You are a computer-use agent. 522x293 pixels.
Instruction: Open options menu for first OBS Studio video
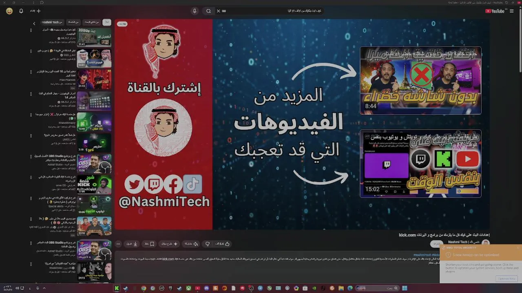(31, 156)
